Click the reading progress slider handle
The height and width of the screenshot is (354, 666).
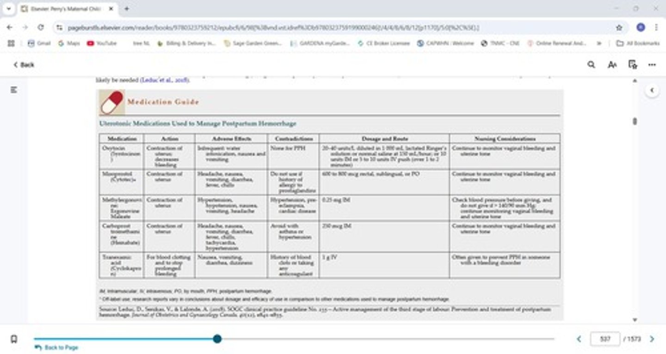(x=217, y=339)
